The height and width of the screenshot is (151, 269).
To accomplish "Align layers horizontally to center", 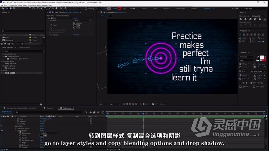I will pyautogui.click(x=245, y=19).
